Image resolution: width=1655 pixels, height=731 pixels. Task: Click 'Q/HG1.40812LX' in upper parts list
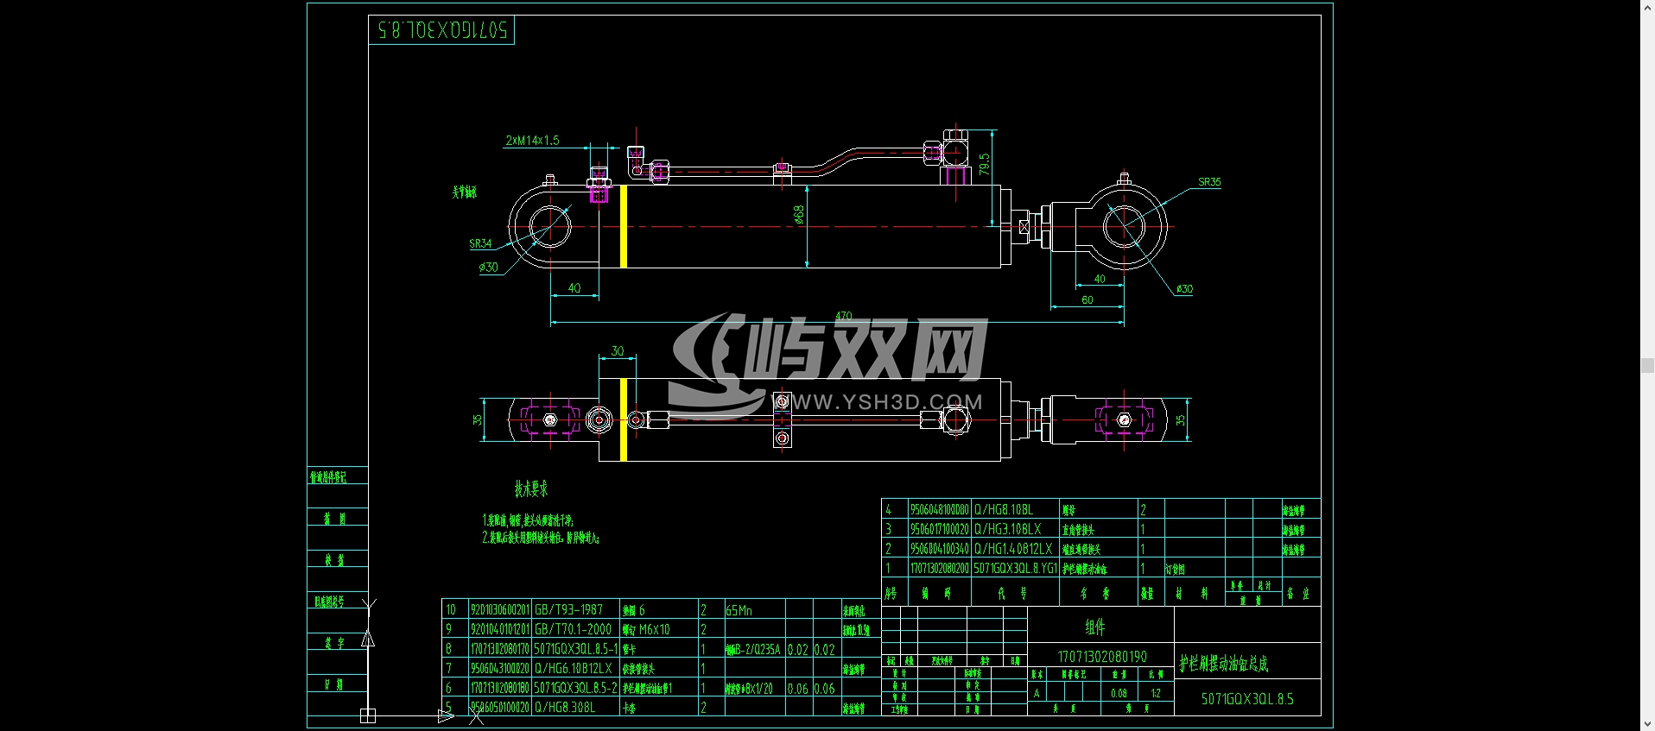(1013, 549)
